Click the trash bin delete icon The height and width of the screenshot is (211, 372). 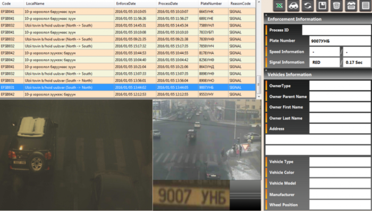tap(336, 5)
